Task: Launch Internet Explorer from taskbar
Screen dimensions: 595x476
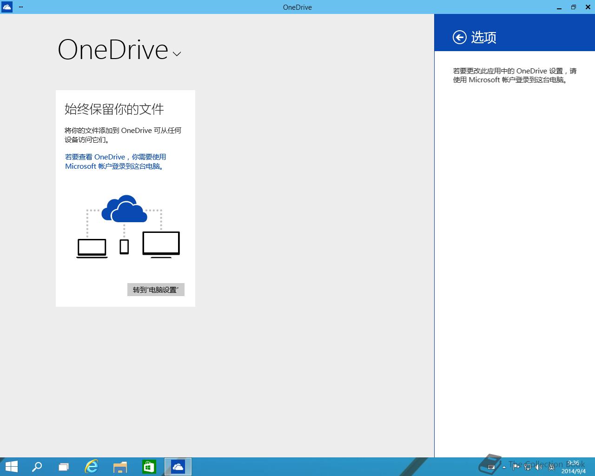Action: [92, 467]
